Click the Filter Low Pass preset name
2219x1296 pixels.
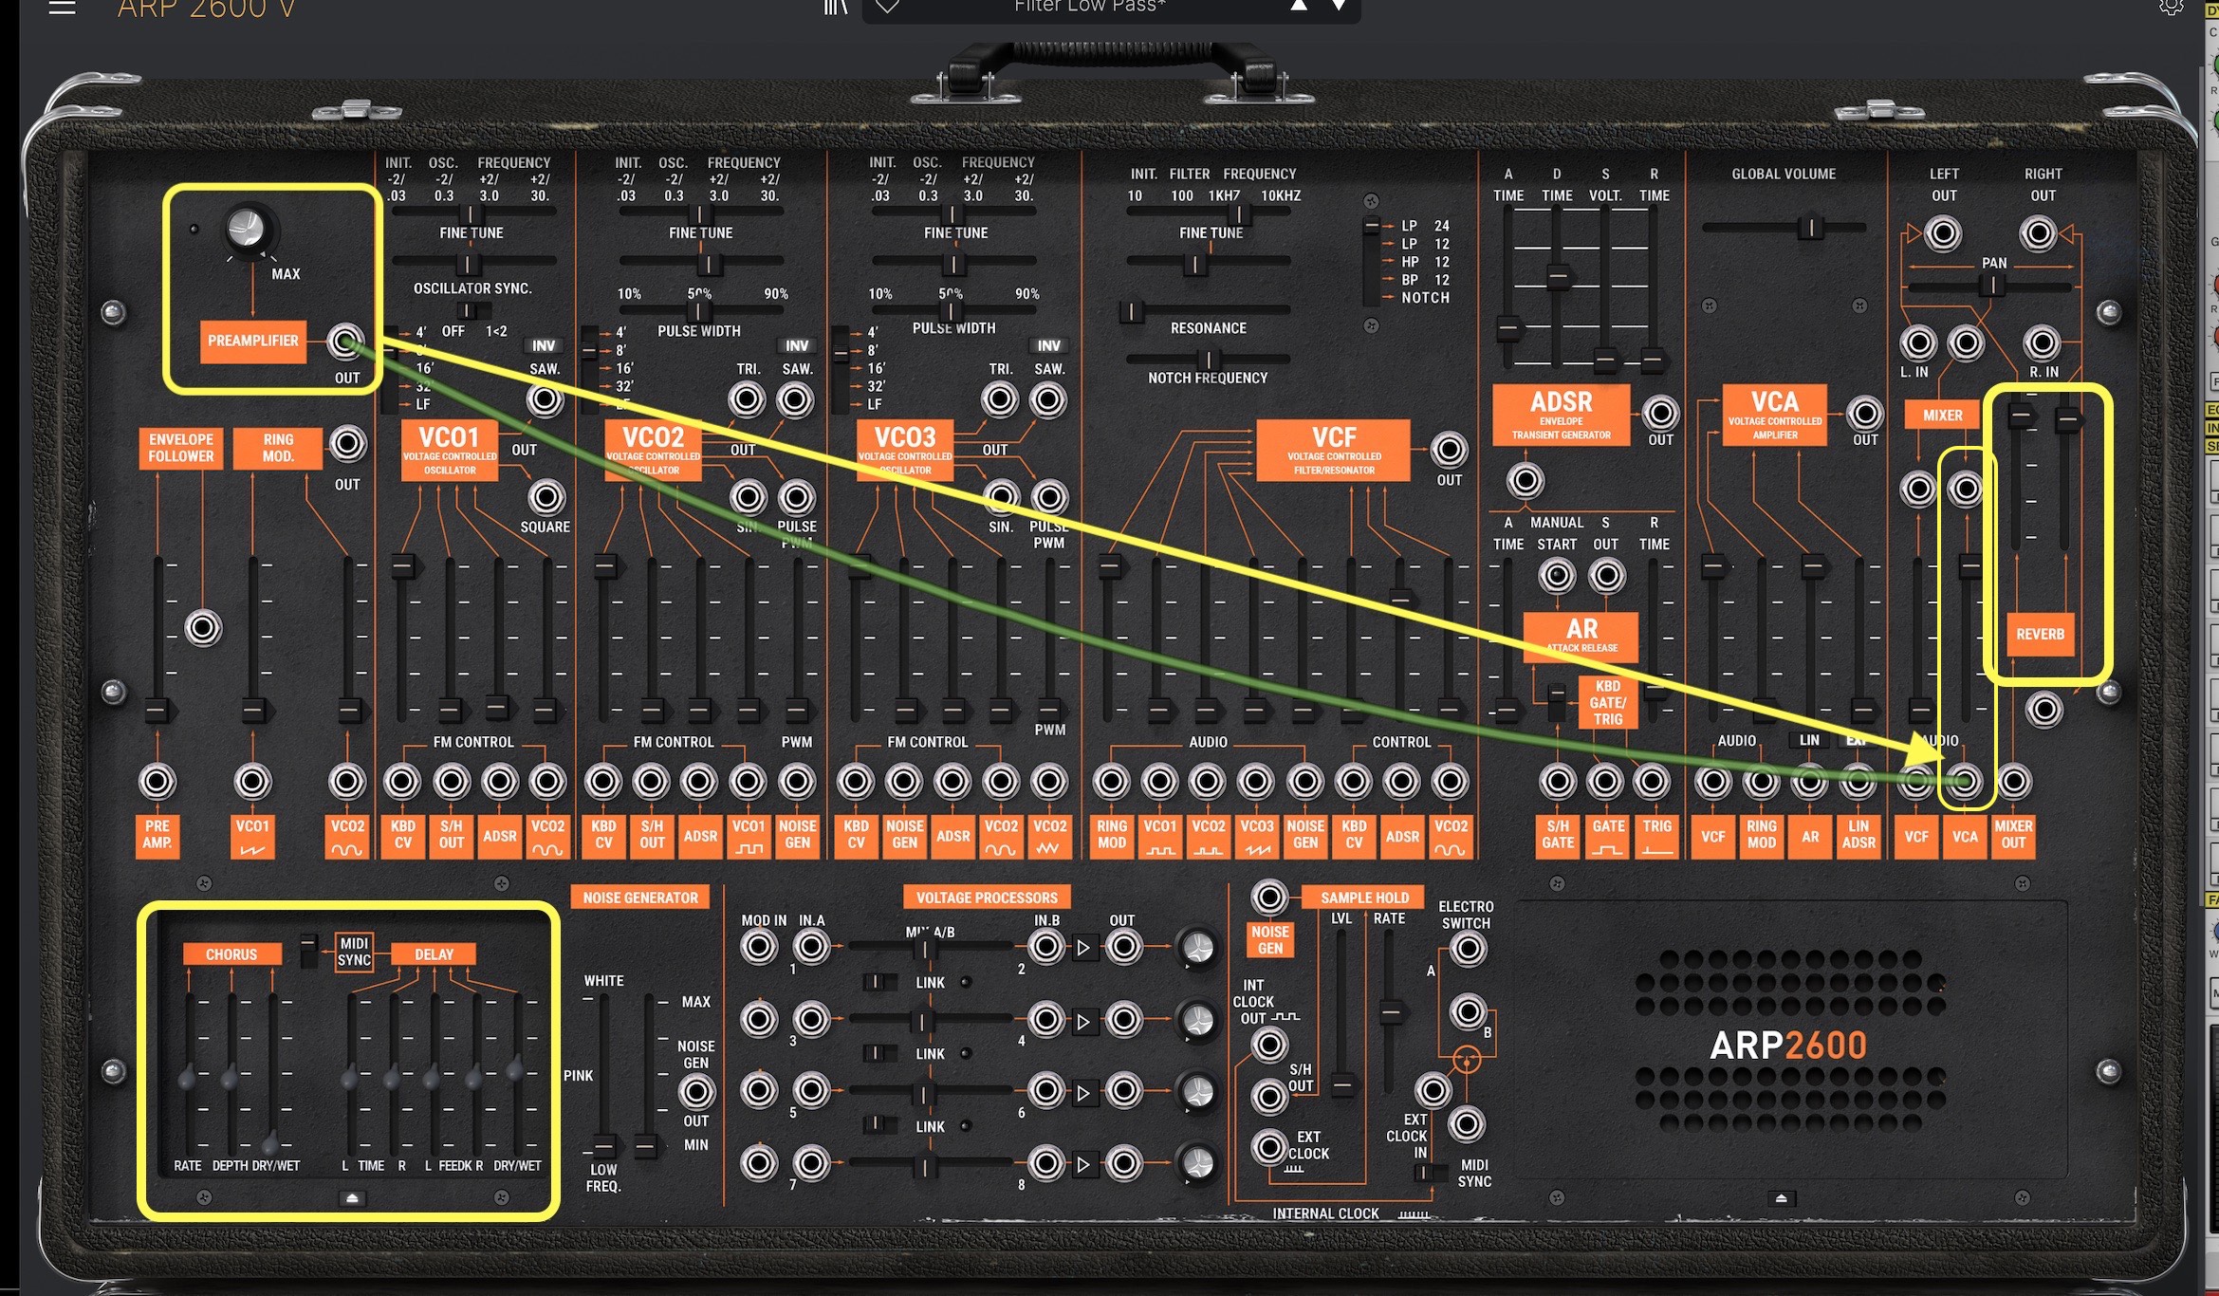1090,7
